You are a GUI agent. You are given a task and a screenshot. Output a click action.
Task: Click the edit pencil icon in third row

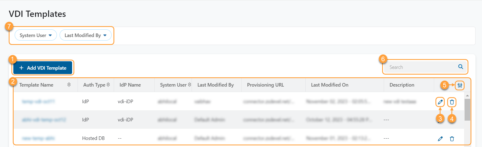[x=440, y=139]
